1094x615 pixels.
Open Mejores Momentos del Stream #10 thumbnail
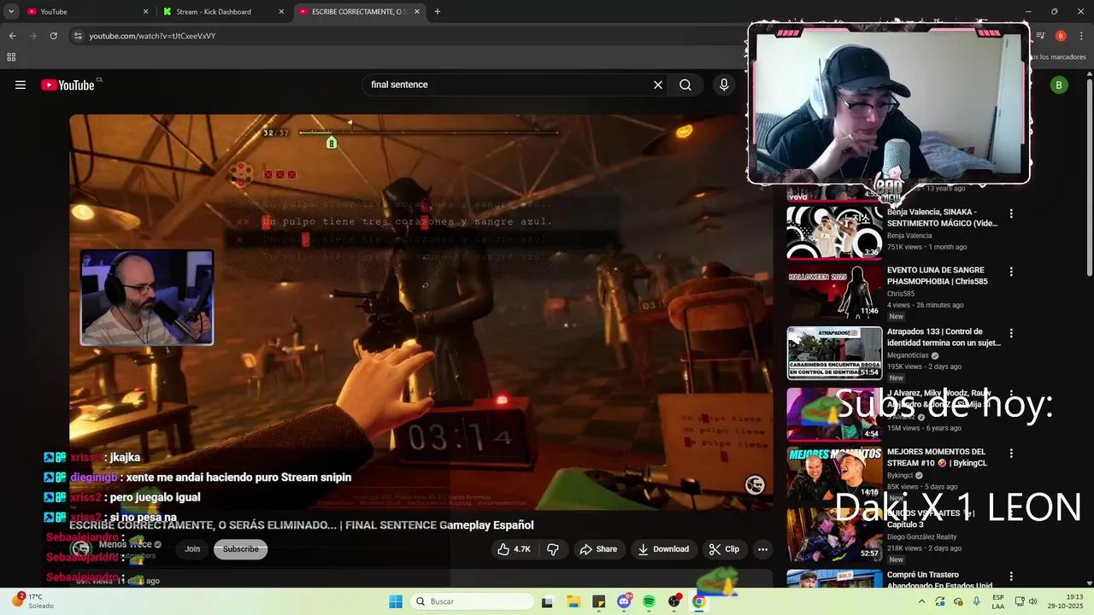(834, 472)
